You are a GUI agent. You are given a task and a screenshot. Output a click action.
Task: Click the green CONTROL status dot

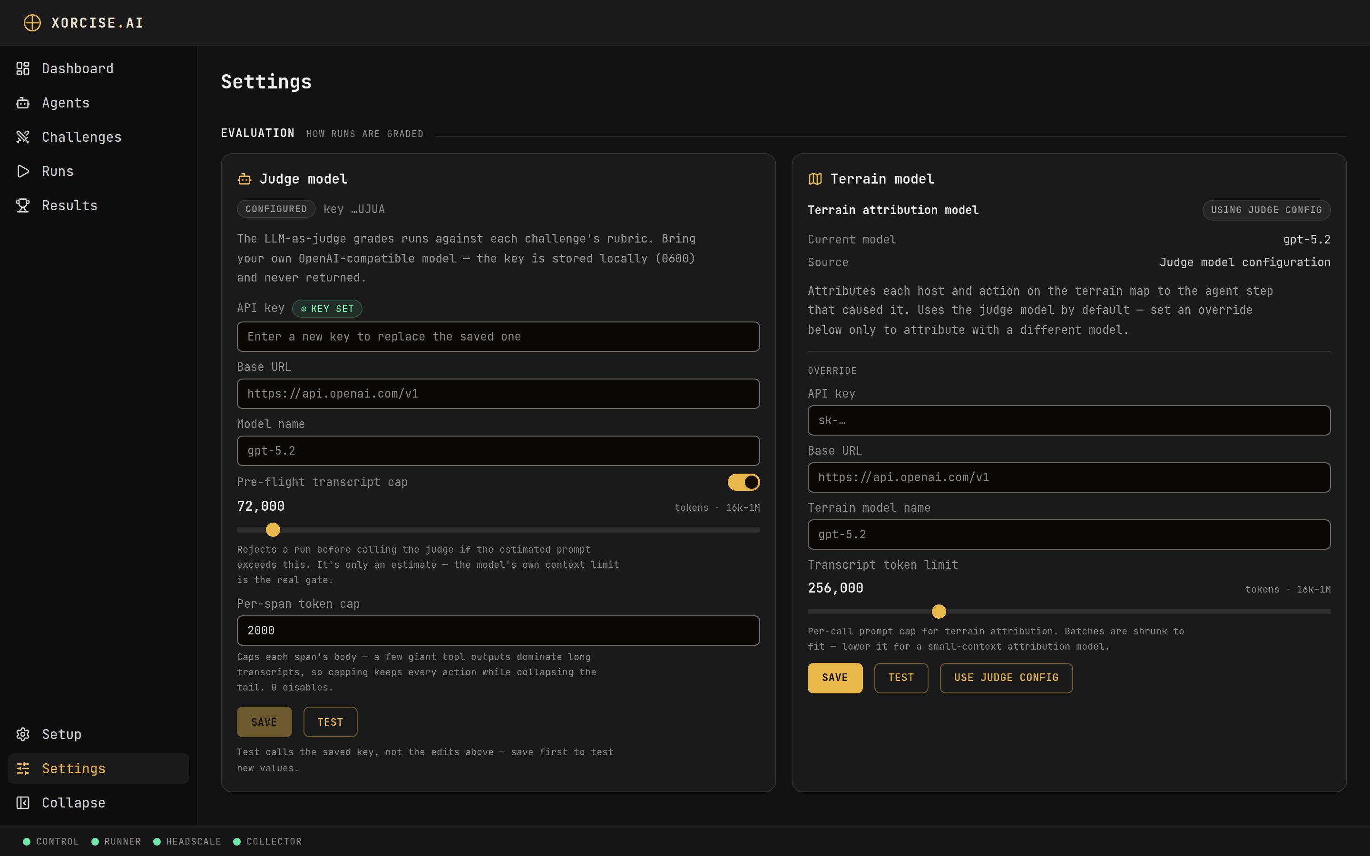pos(27,841)
